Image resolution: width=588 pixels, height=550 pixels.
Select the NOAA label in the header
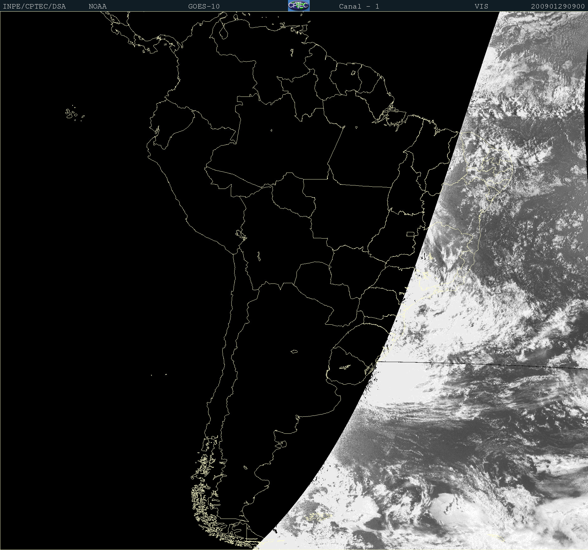tap(98, 6)
